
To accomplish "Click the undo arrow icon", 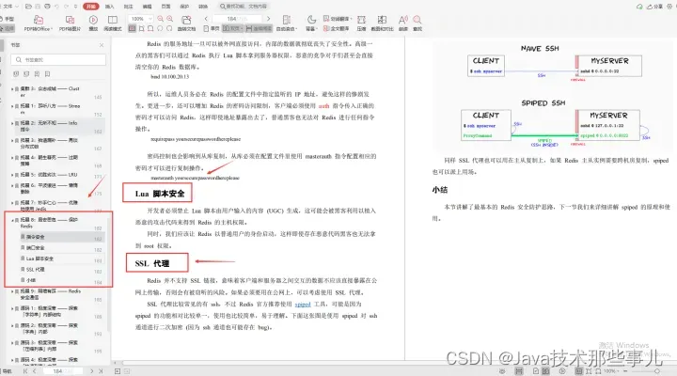I will [x=56, y=7].
